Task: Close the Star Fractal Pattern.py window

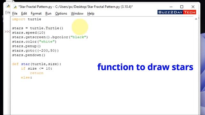Action: point(193,7)
